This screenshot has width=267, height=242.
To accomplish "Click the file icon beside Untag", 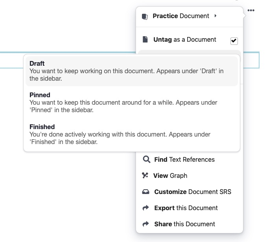I will [x=145, y=39].
